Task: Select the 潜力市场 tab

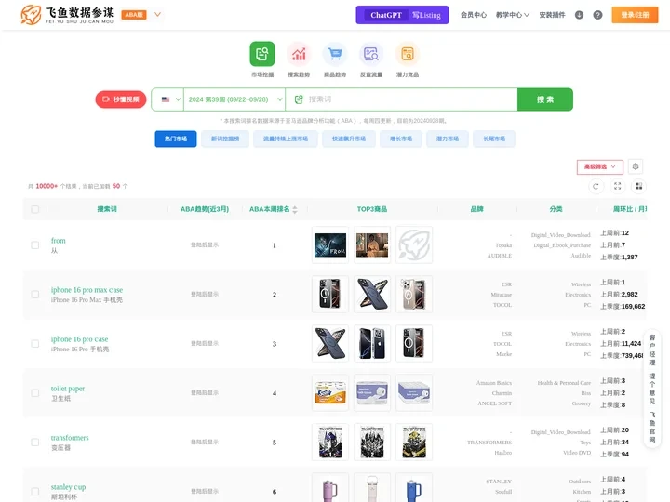Action: [x=448, y=139]
